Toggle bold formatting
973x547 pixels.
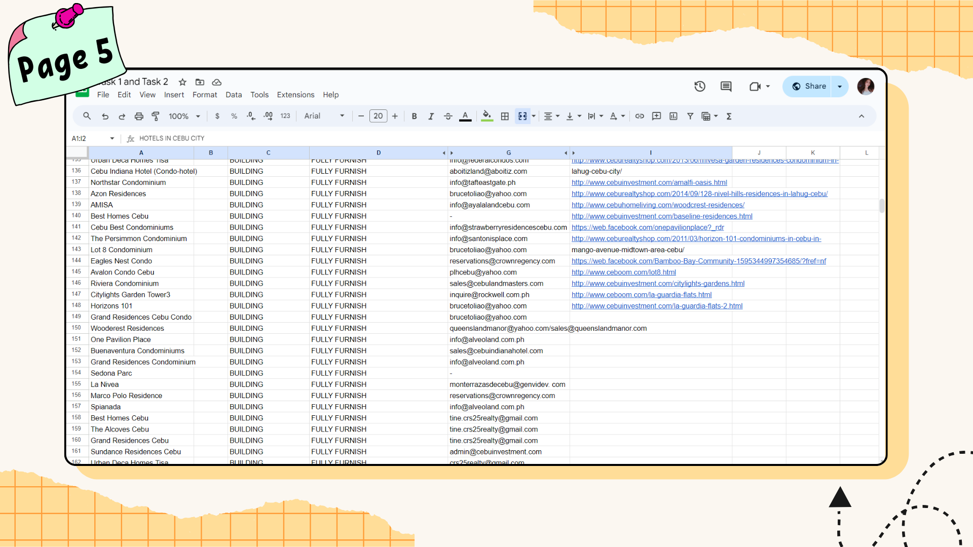(414, 116)
